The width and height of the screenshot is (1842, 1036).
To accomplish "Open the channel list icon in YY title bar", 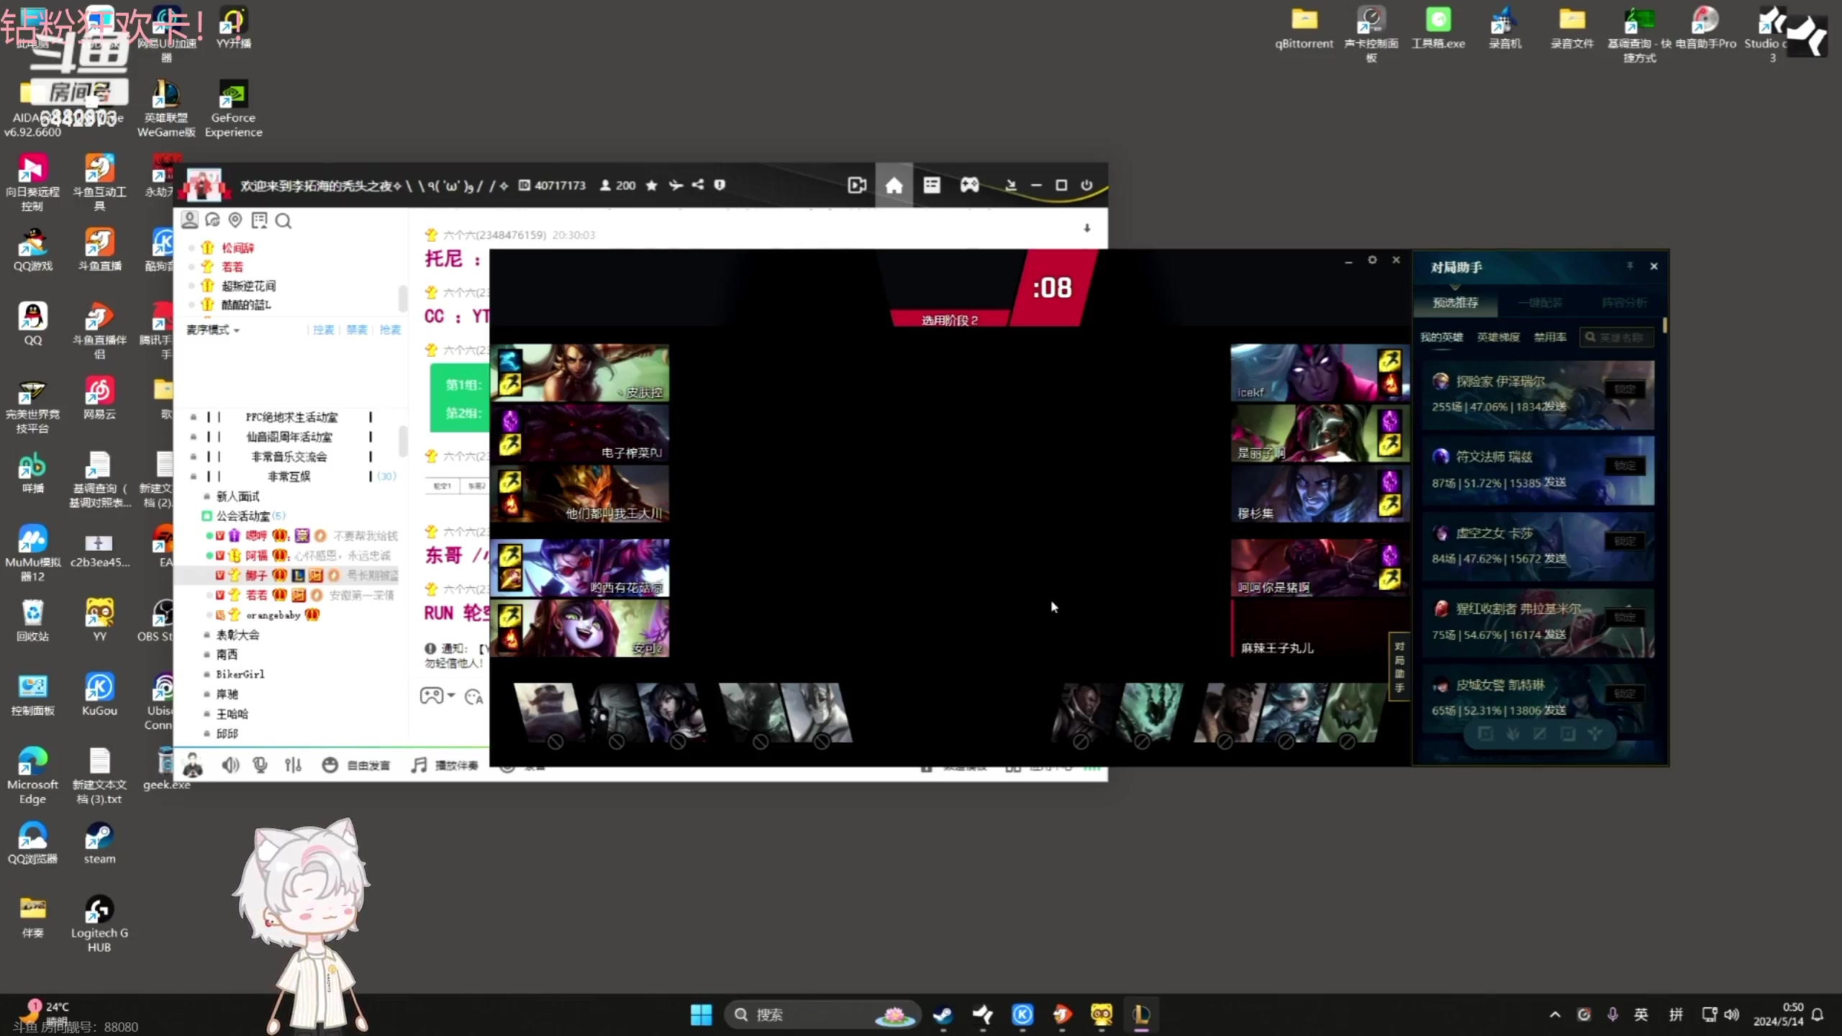I will (932, 186).
